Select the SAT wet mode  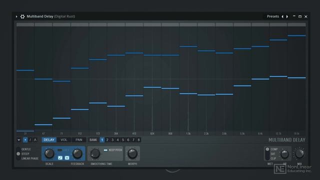tap(273, 154)
